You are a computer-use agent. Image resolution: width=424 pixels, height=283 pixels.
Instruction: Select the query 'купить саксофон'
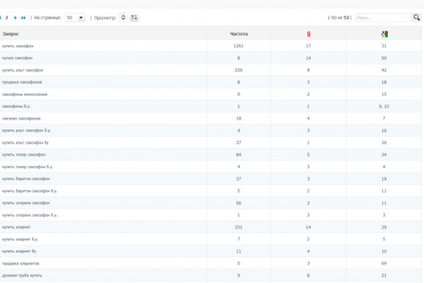point(18,46)
